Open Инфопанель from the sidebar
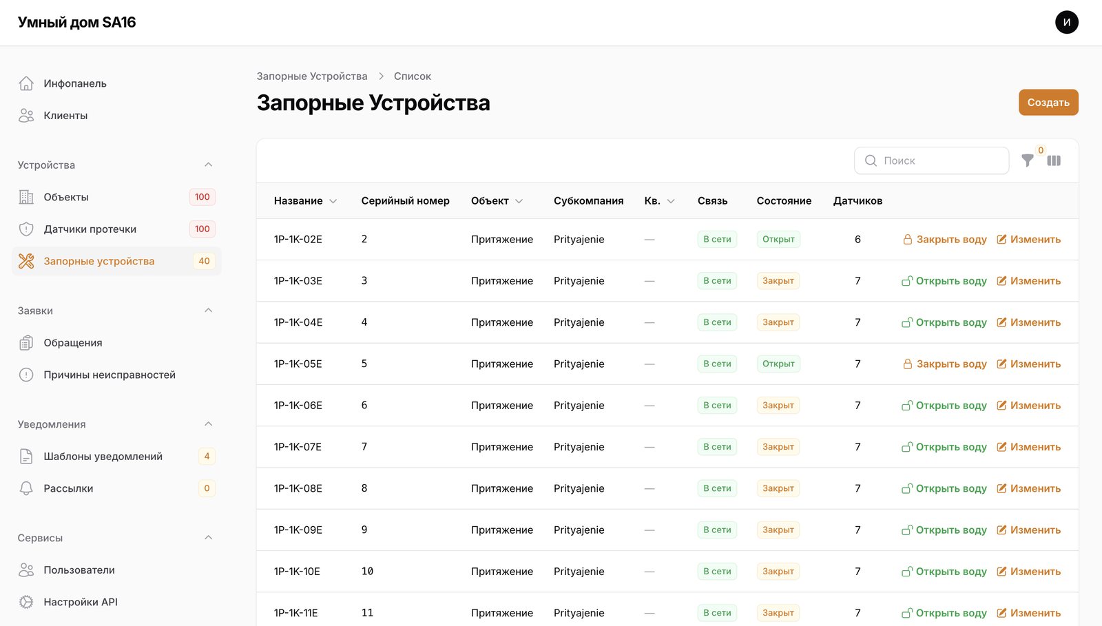The image size is (1102, 626). pos(116,83)
